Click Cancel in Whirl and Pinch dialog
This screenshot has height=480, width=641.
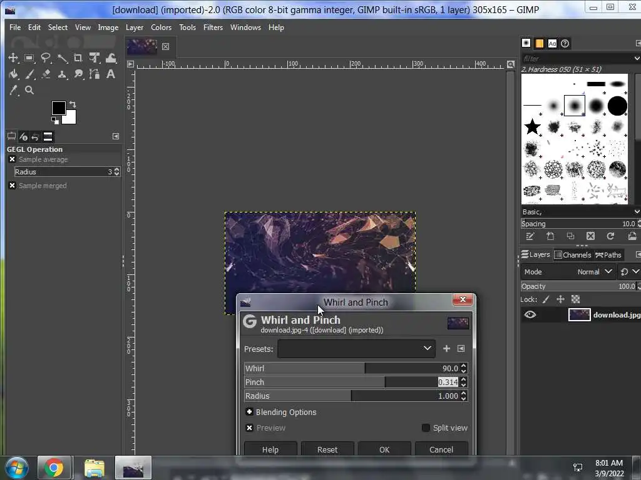441,449
